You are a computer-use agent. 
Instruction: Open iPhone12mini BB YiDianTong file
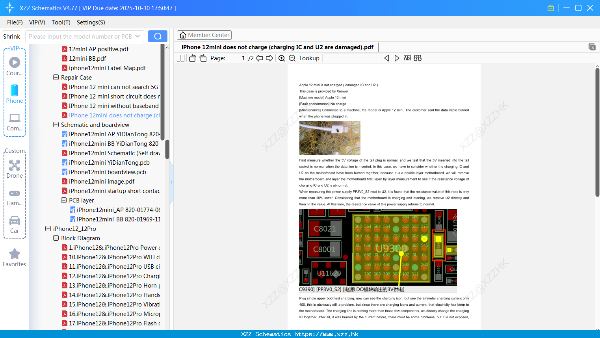coord(111,144)
